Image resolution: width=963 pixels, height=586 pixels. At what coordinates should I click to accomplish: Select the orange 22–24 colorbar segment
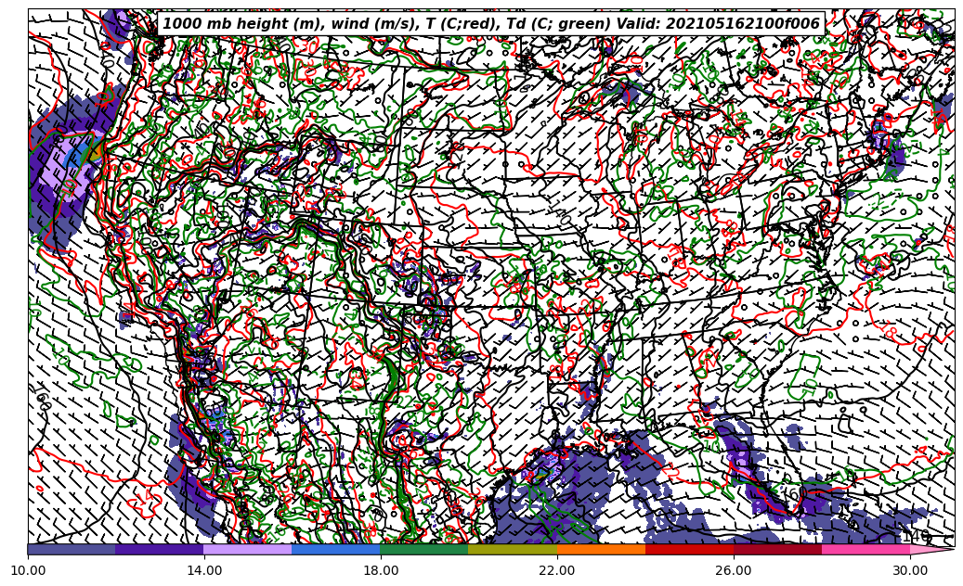[x=601, y=549]
